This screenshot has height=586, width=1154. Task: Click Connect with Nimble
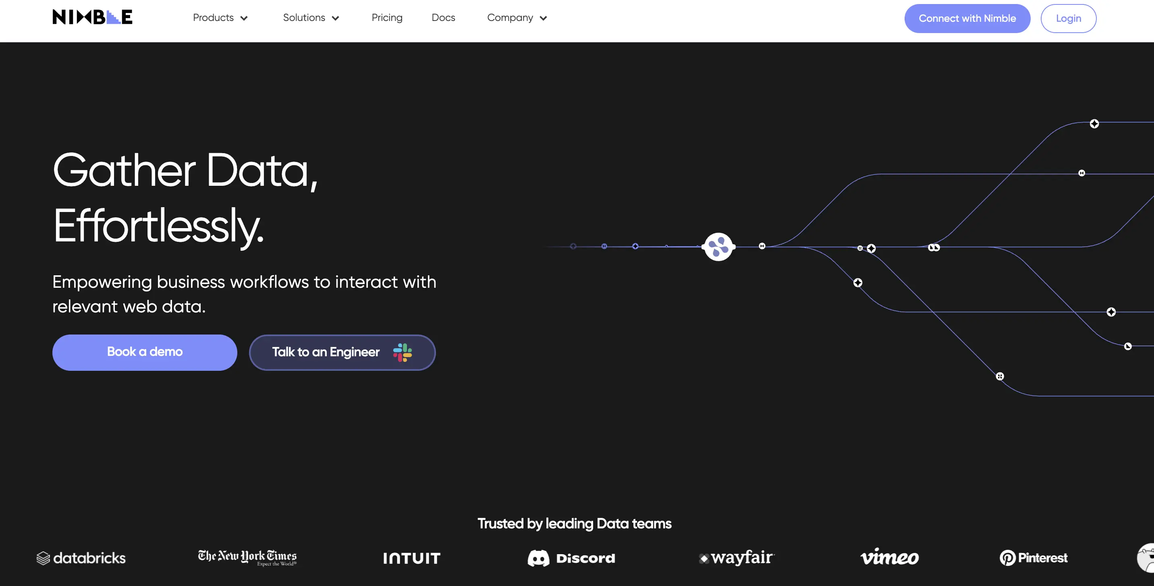[967, 19]
